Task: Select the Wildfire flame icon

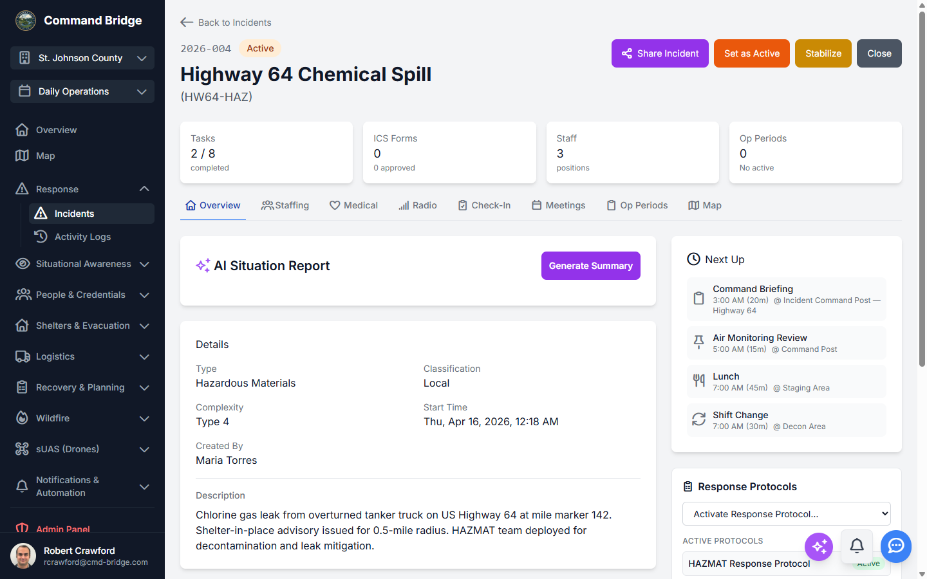Action: coord(23,418)
